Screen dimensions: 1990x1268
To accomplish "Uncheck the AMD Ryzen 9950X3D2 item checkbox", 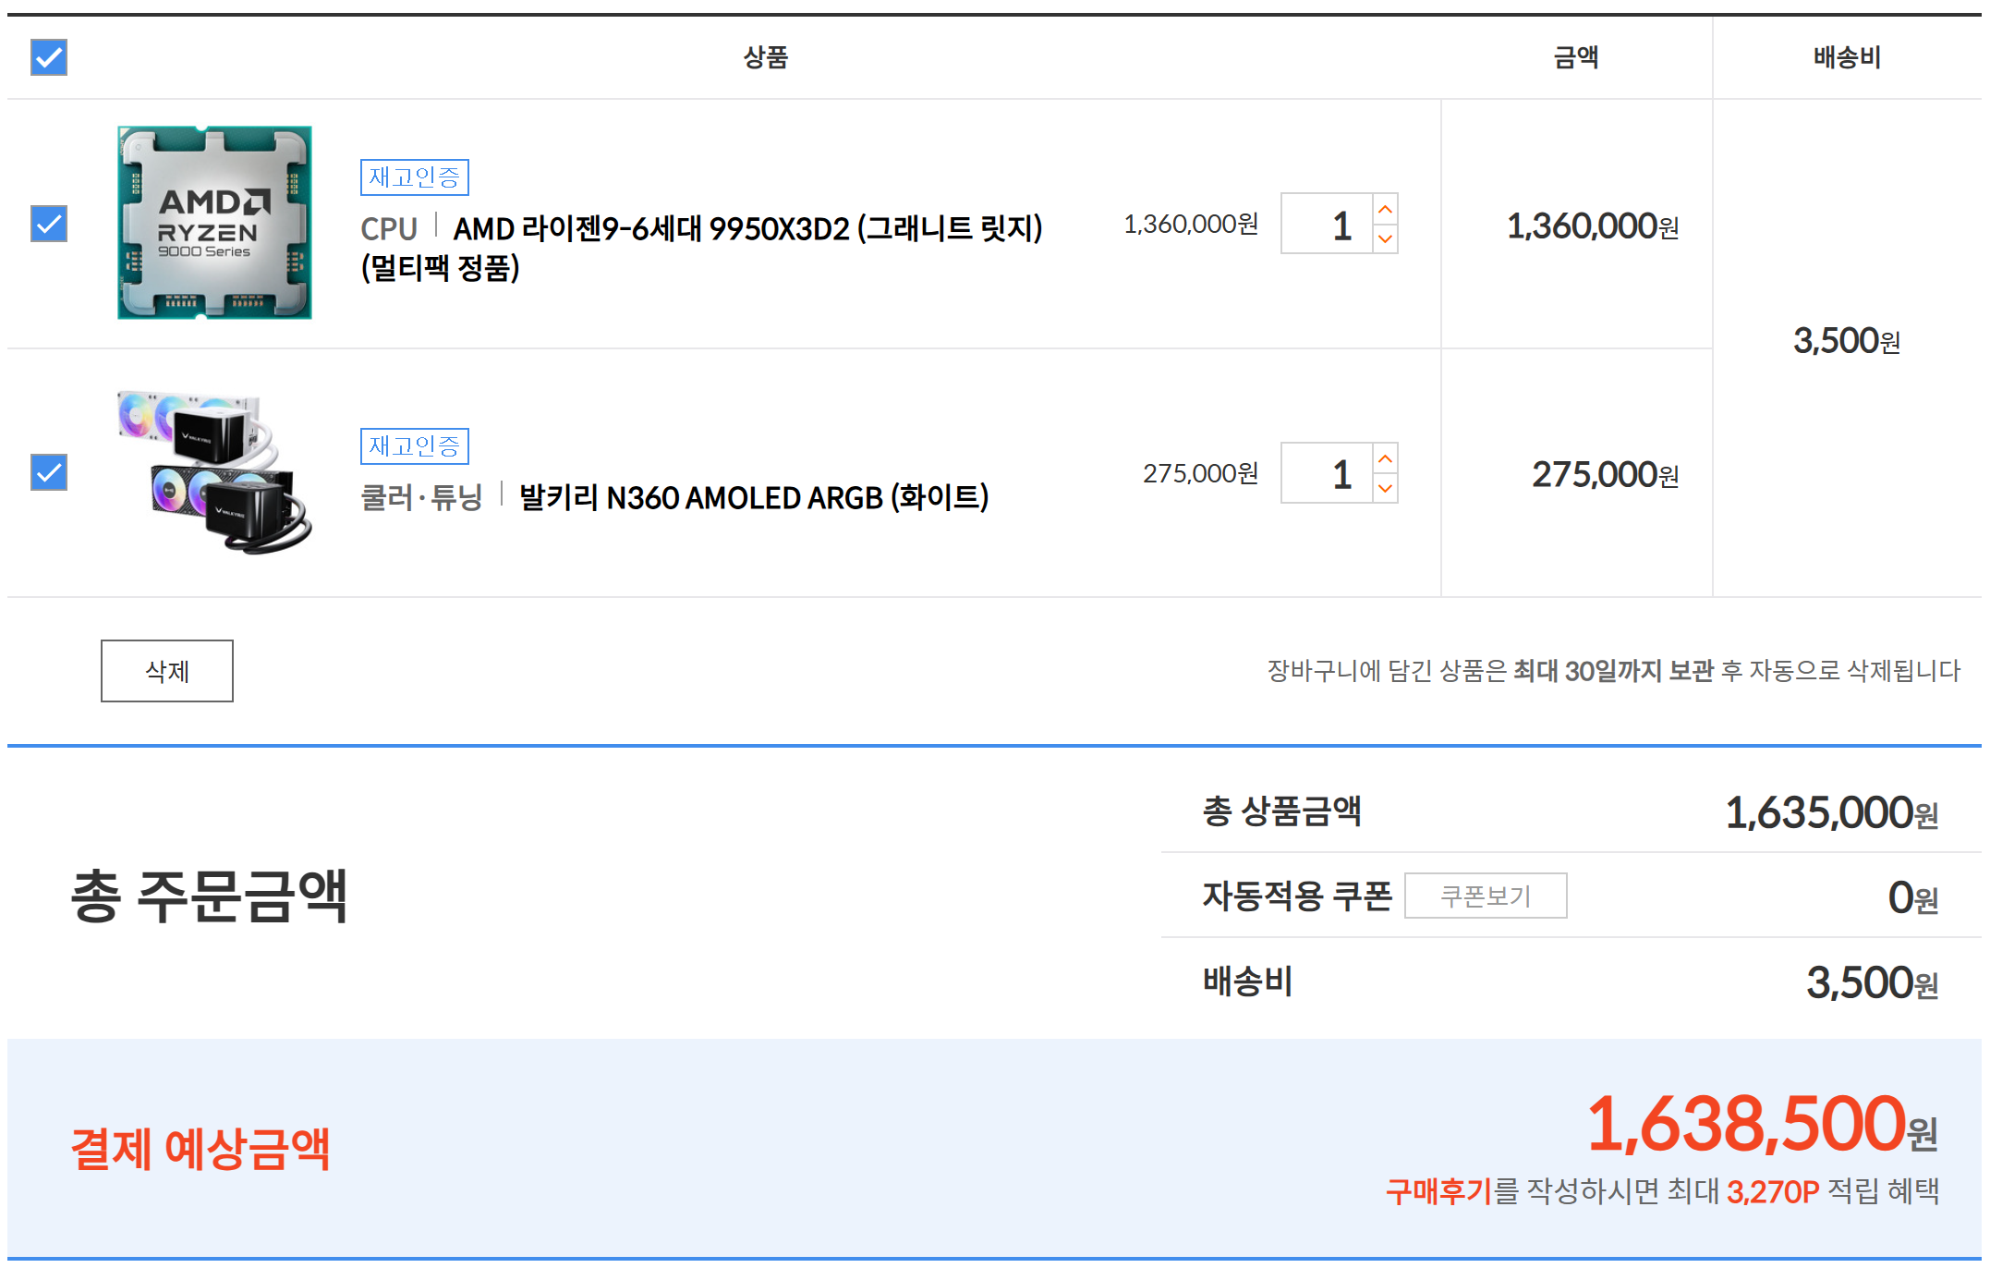I will [49, 224].
